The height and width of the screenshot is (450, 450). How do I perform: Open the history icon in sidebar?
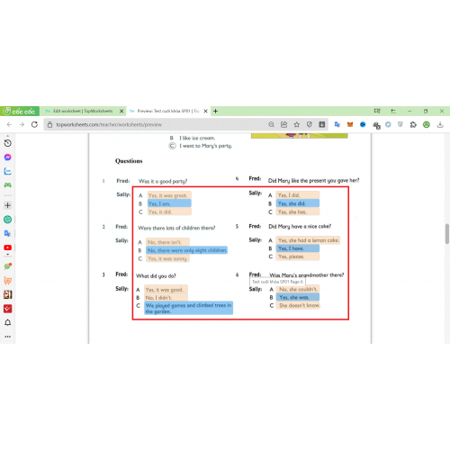8,143
